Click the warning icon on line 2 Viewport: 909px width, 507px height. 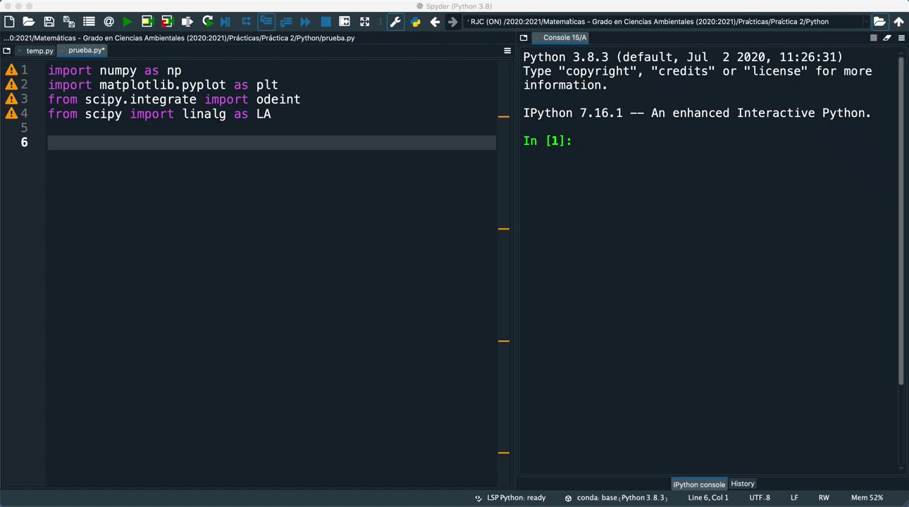pos(11,84)
